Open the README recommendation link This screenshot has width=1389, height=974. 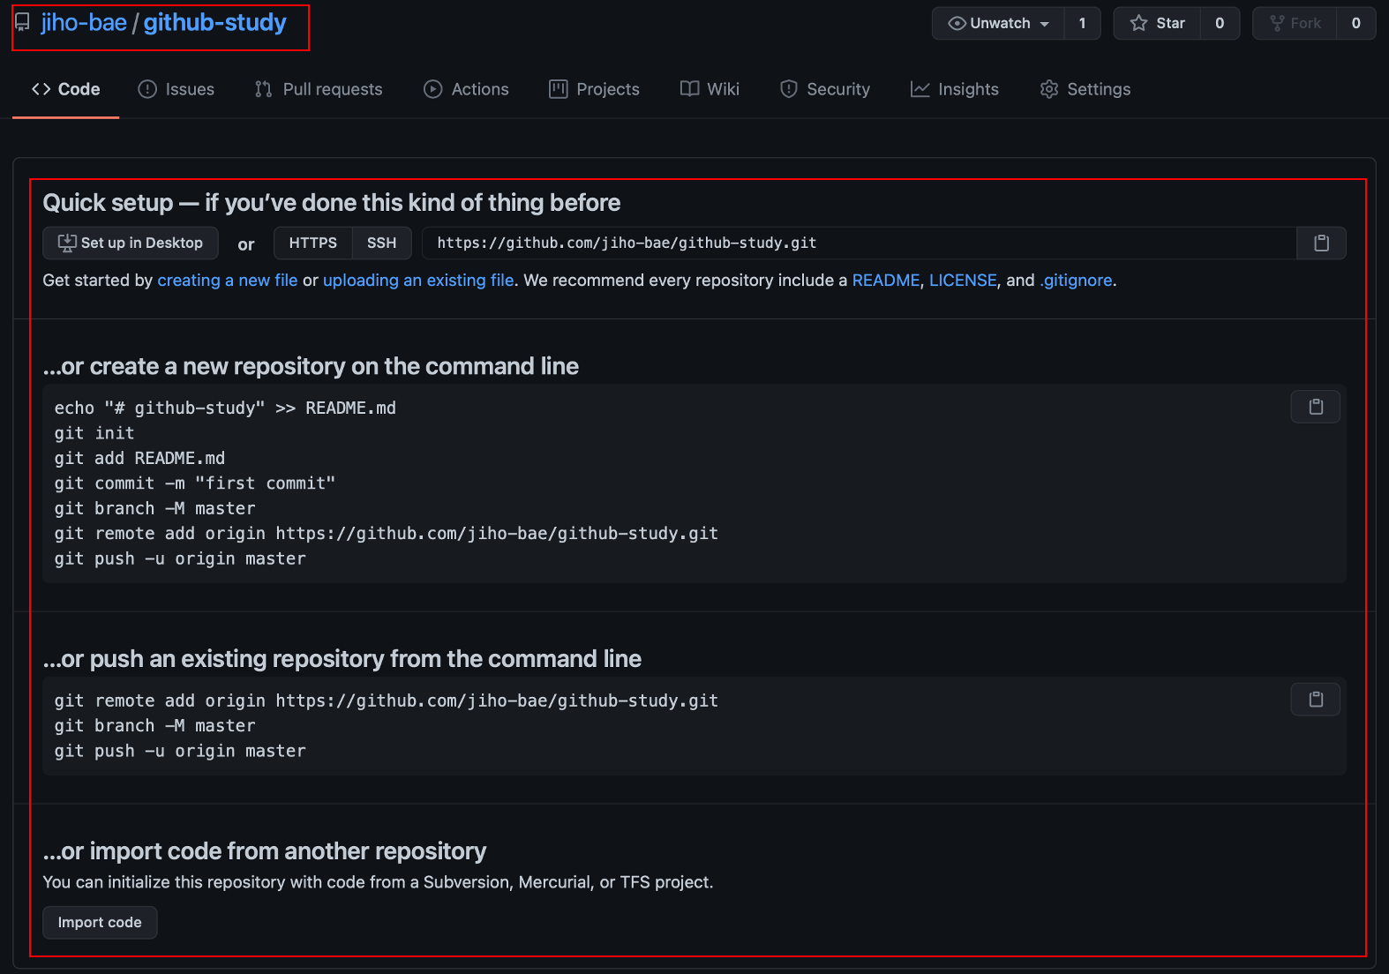pos(886,280)
